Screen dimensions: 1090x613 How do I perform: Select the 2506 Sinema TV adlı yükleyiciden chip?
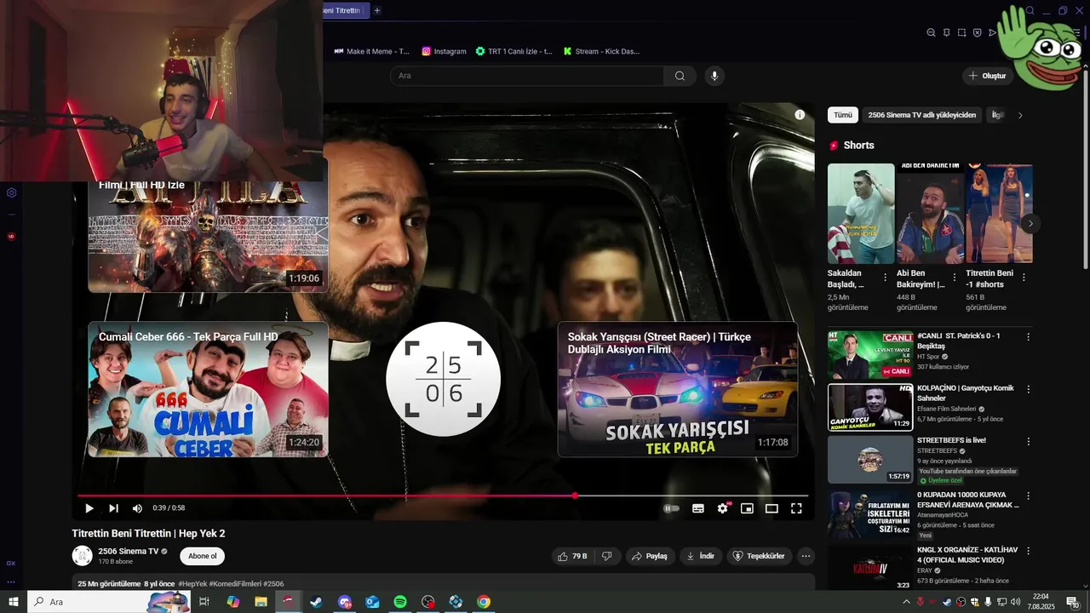(x=921, y=115)
